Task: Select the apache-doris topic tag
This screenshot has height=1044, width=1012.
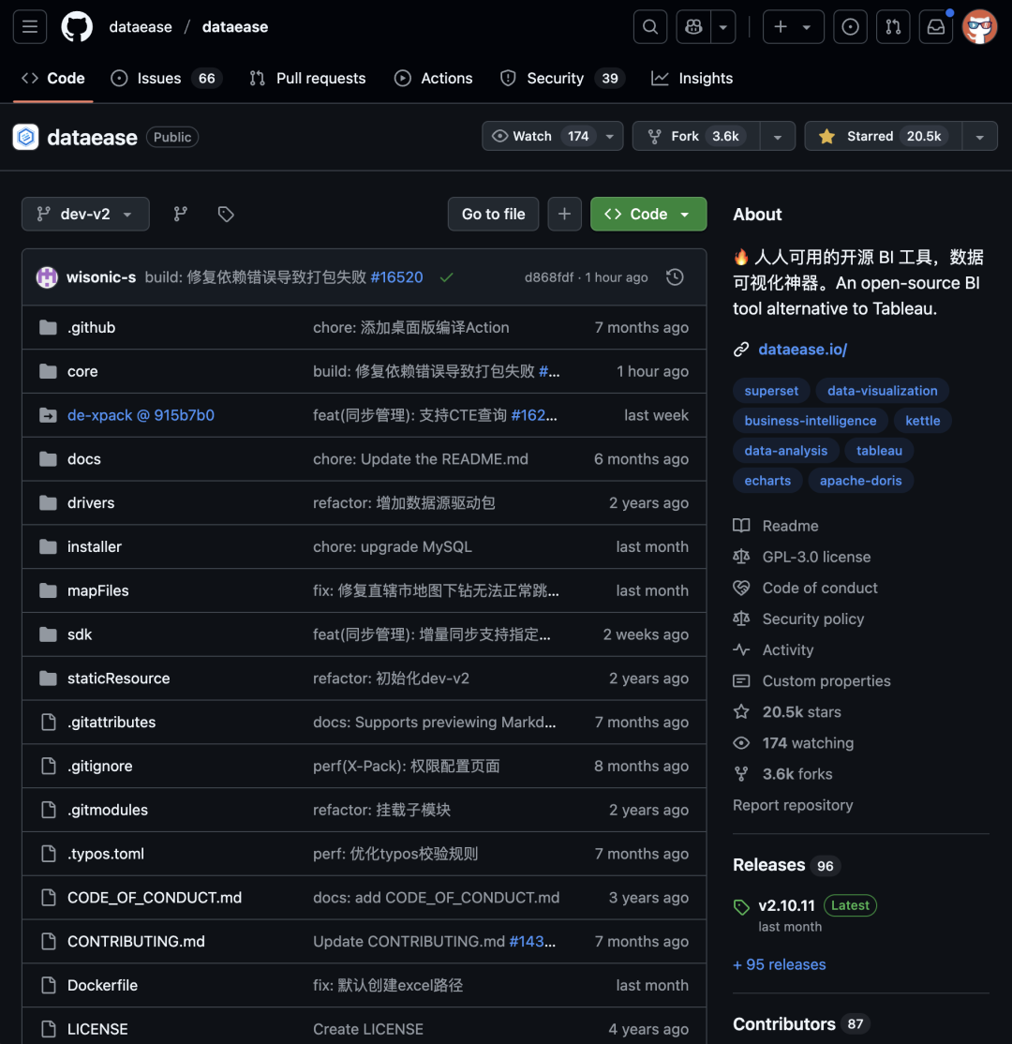Action: pyautogui.click(x=860, y=481)
